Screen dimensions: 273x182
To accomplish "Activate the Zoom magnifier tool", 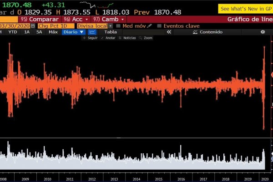I will coord(146,38).
